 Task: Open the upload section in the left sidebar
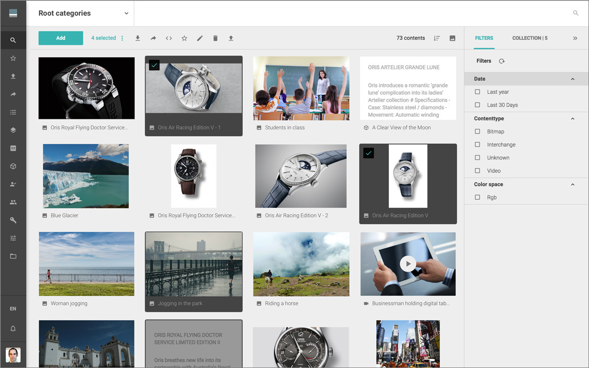[x=13, y=76]
